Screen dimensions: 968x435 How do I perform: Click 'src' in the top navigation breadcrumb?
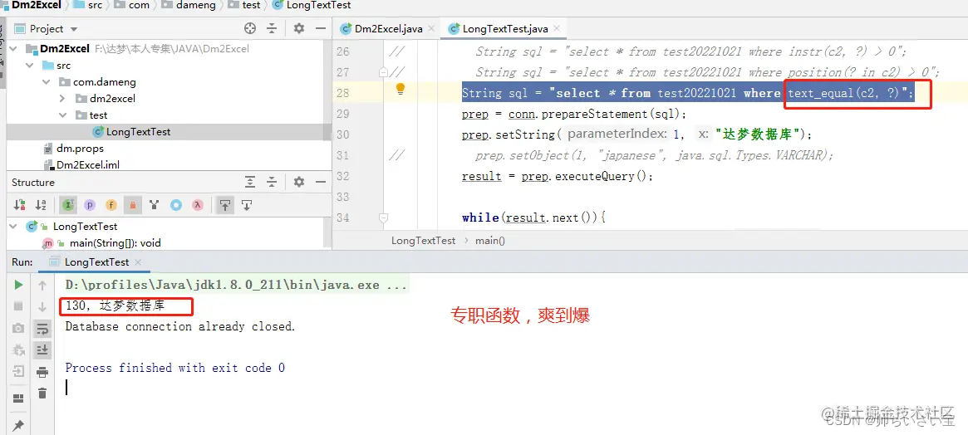coord(95,5)
